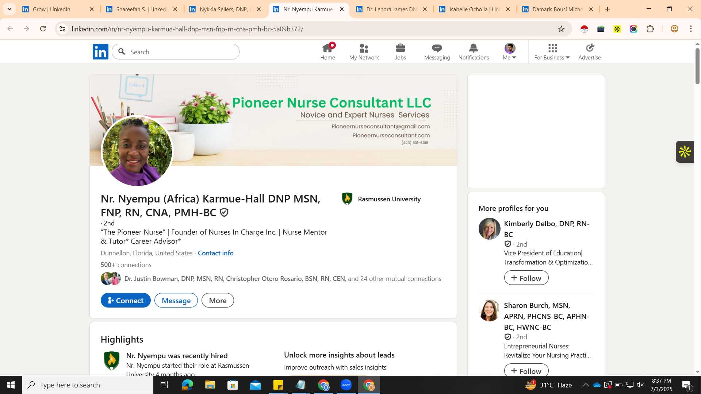Screen dimensions: 701x394
Task: Open the taskbar Mail app
Action: pyautogui.click(x=255, y=385)
